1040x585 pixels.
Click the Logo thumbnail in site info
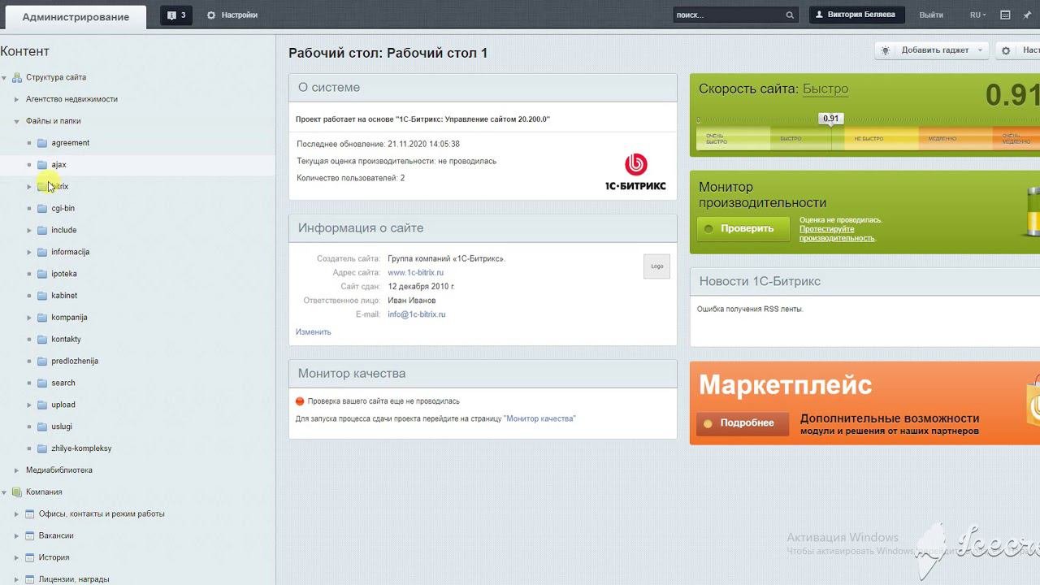coord(656,266)
